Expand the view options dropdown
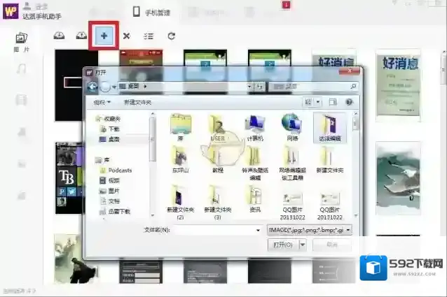Viewport: 447px width, 297px height. [319, 102]
